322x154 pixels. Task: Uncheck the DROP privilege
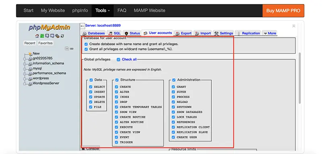116,102
